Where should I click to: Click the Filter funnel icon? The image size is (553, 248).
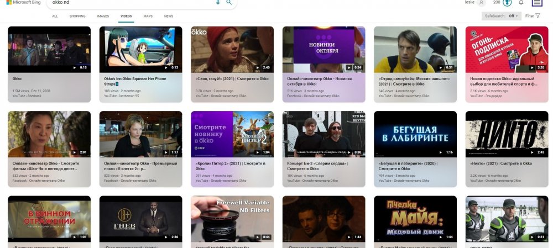(x=538, y=16)
